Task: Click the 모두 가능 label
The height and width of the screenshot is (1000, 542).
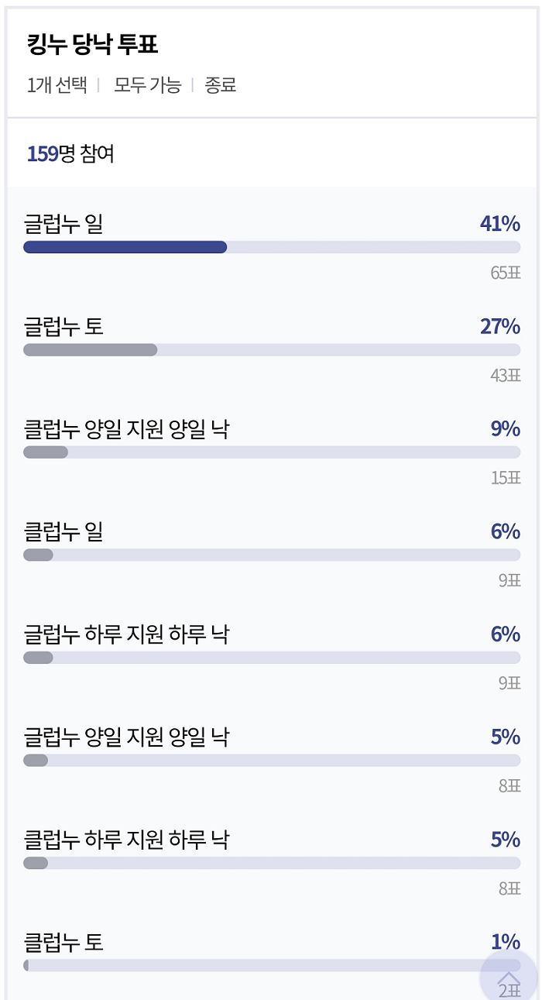Action: click(147, 85)
